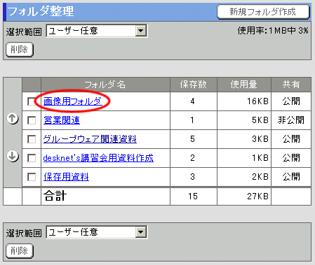Click top ユーザー任意 dropdown arrow button
This screenshot has width=315, height=265.
[x=141, y=31]
